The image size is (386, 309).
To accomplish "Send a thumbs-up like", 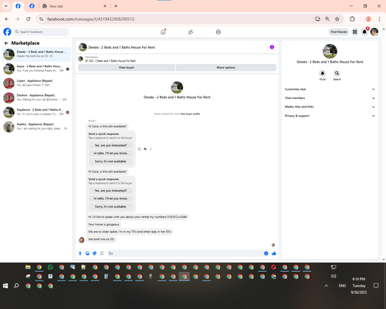I will pos(274,253).
